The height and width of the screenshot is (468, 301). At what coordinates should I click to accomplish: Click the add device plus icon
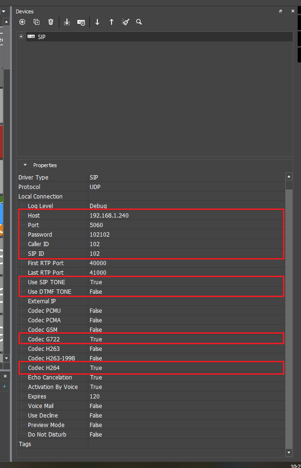22,22
